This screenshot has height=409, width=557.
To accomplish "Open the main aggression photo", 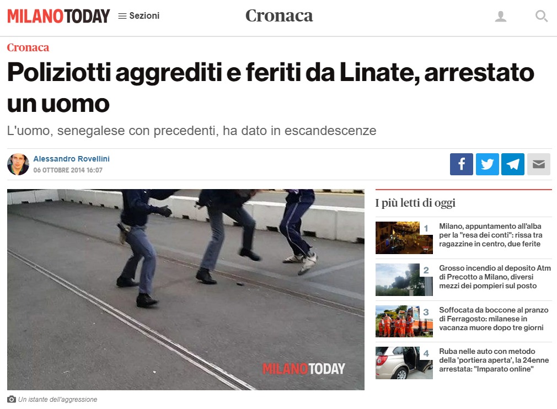I will click(x=186, y=289).
